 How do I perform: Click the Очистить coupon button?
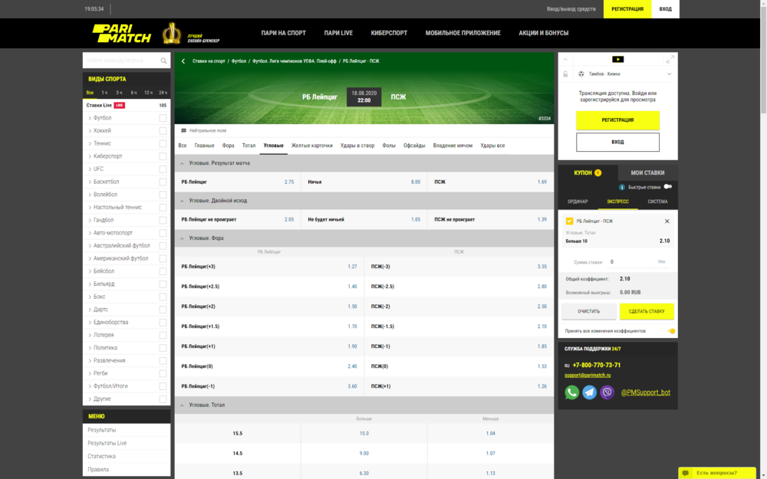tap(588, 311)
